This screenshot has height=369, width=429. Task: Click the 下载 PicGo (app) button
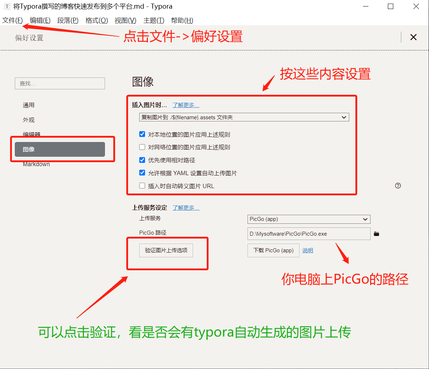pos(273,250)
